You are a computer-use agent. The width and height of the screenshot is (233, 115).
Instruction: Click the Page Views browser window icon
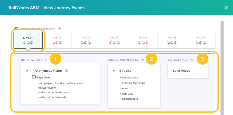click(x=34, y=77)
